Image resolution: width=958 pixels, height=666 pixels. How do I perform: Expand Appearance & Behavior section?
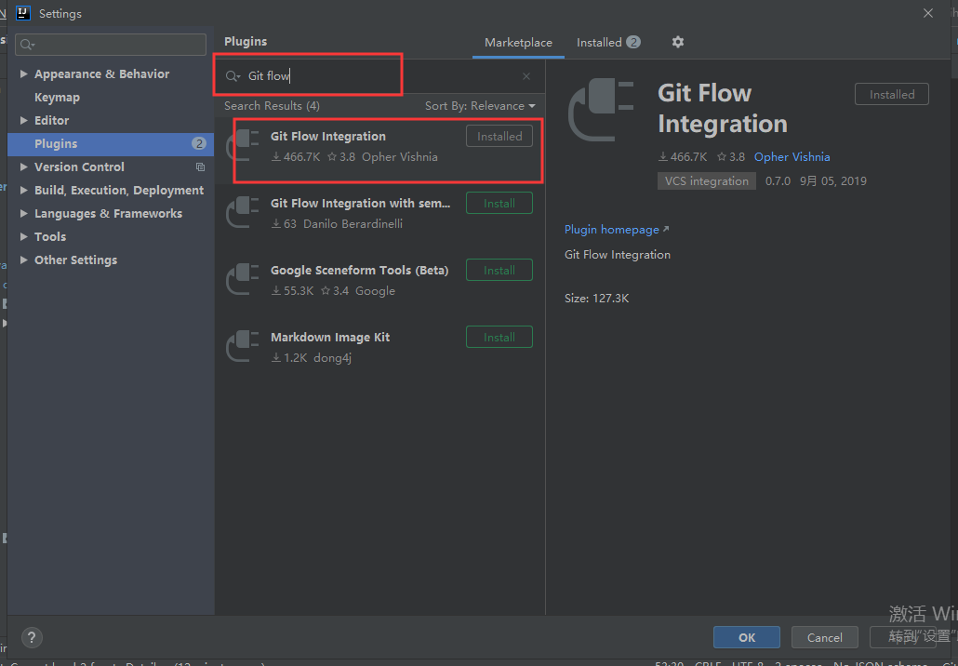pos(24,73)
